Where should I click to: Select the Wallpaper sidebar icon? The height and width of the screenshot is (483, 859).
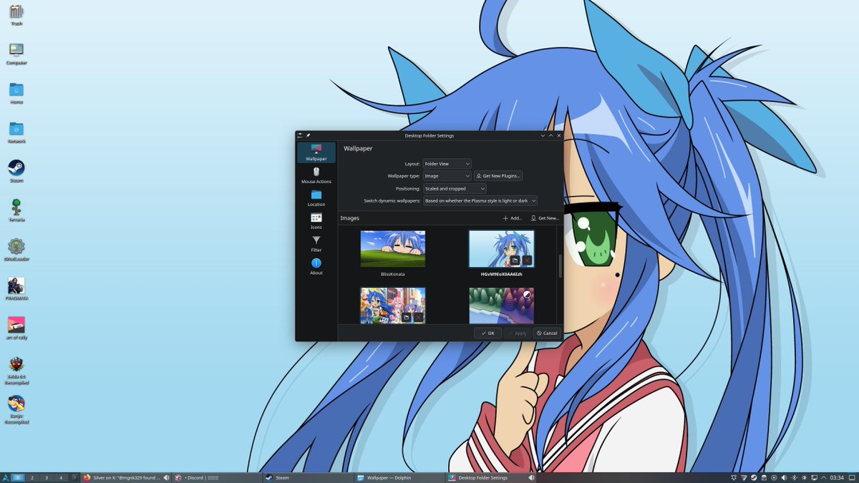click(316, 152)
